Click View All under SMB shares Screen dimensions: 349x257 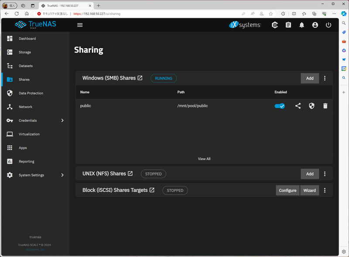[x=204, y=159]
